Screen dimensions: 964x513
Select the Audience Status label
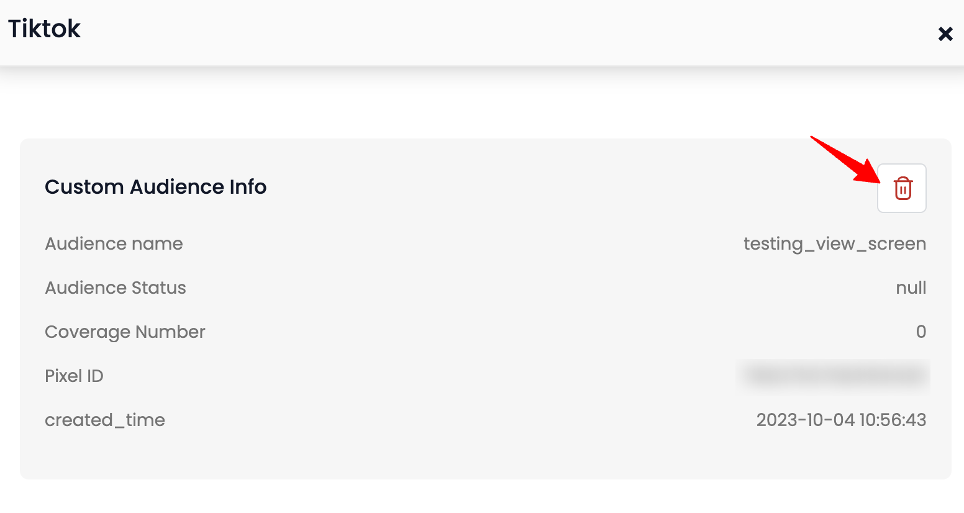[116, 288]
